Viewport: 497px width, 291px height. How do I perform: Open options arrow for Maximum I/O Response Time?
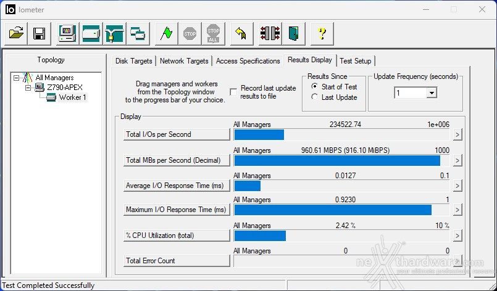pyautogui.click(x=457, y=210)
